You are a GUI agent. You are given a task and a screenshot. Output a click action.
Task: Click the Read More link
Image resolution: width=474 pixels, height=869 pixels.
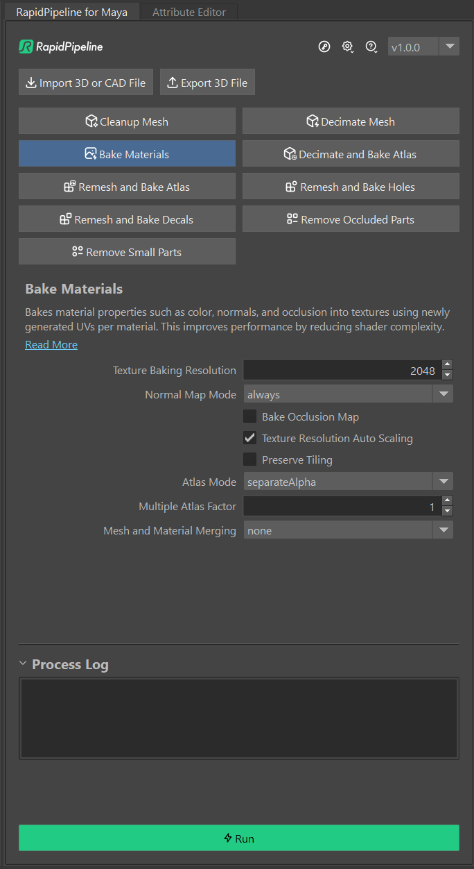coord(51,344)
